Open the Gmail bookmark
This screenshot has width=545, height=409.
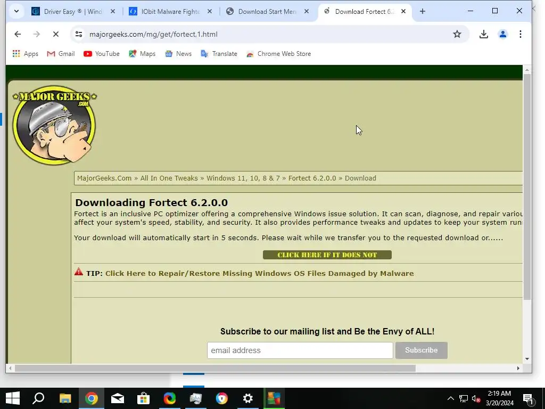click(x=61, y=54)
